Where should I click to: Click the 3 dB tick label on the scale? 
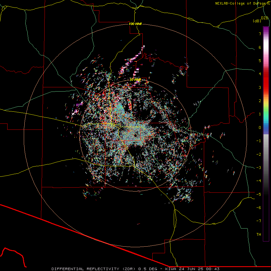260,87
